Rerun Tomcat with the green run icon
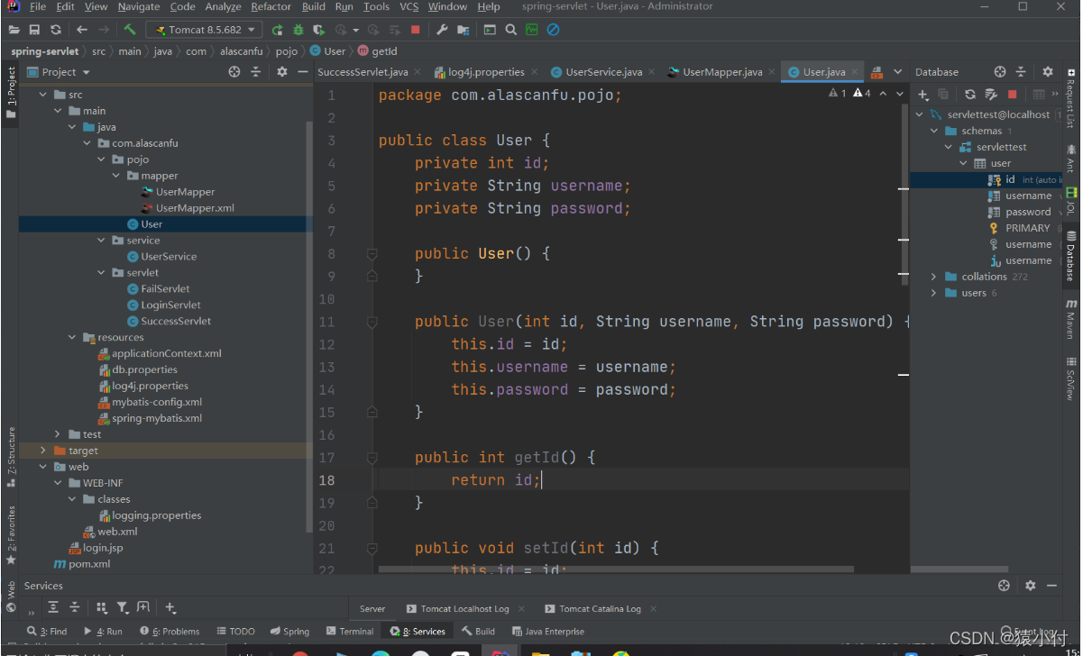The image size is (1083, 656). (x=277, y=29)
